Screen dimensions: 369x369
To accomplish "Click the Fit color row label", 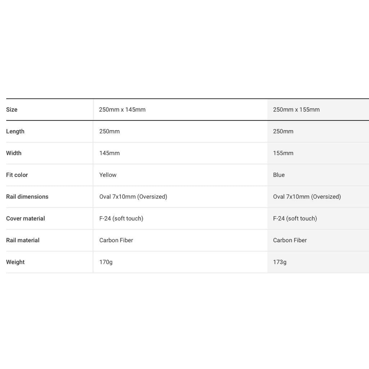I will click(x=17, y=175).
